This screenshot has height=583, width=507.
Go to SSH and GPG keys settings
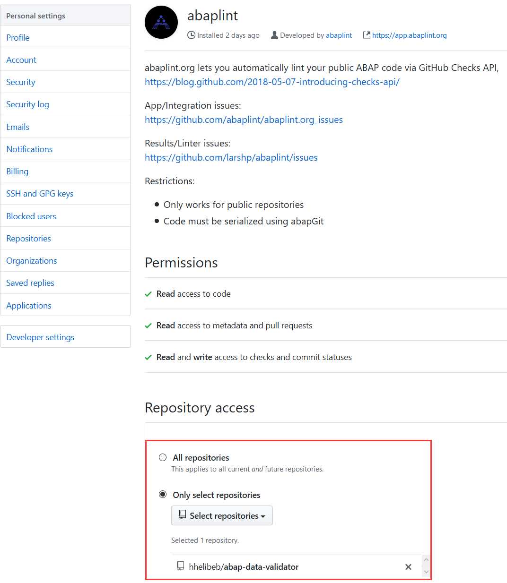click(x=40, y=194)
